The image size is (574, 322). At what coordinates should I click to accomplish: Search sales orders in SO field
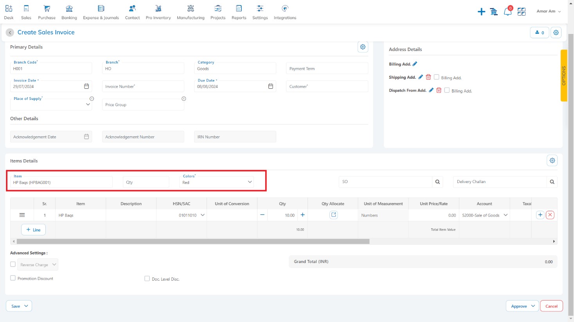pyautogui.click(x=437, y=181)
